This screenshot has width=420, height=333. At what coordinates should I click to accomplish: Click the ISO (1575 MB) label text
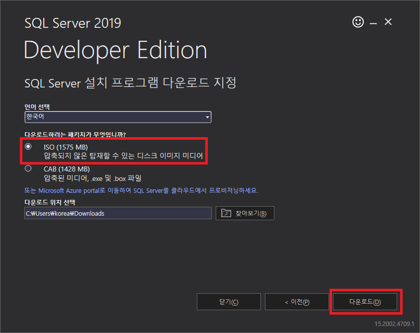click(66, 147)
